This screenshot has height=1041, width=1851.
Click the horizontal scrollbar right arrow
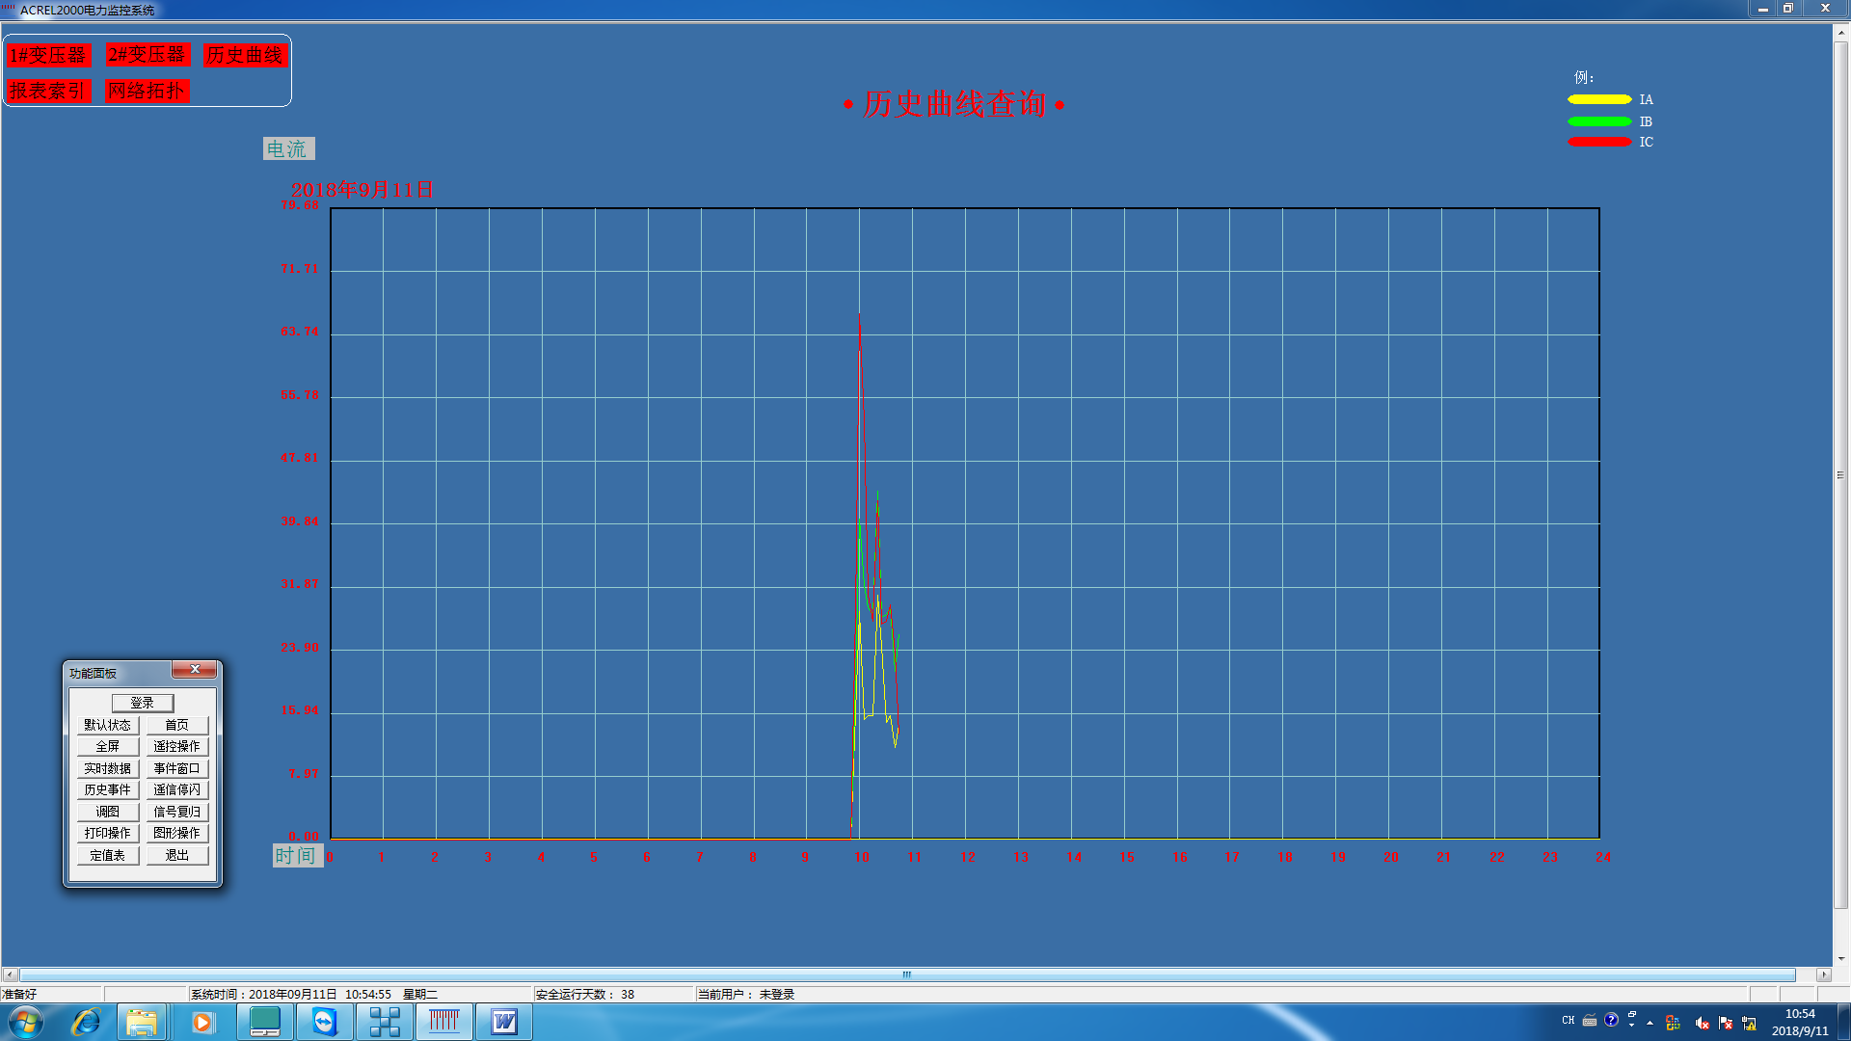tap(1823, 974)
